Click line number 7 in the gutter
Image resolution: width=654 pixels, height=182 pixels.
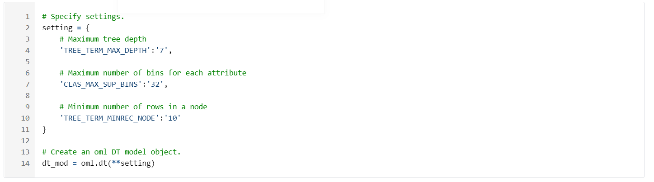(27, 84)
